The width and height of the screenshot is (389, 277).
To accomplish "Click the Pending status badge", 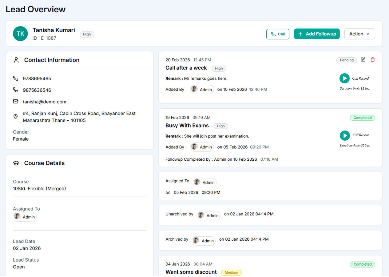I will coord(347,60).
